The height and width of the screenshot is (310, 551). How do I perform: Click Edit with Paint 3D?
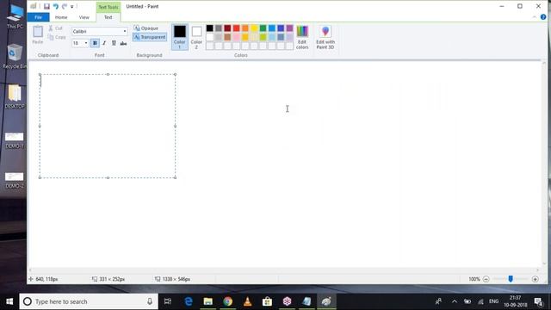pos(325,37)
